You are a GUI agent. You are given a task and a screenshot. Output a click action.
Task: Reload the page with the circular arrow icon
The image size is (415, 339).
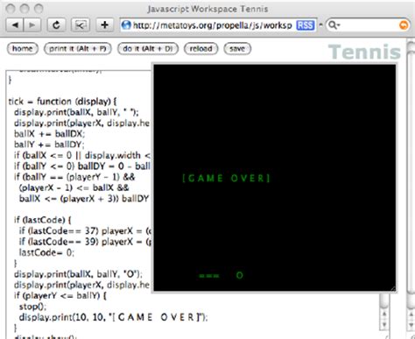tap(56, 25)
